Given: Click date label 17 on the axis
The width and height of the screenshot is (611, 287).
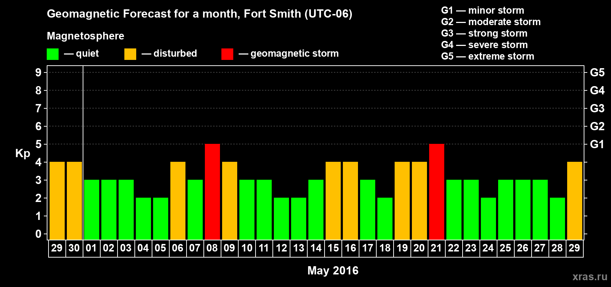Looking at the screenshot, I should click(367, 248).
